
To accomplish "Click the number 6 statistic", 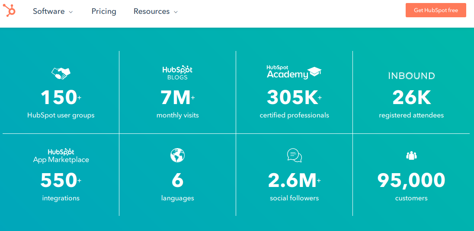I will point(177,180).
